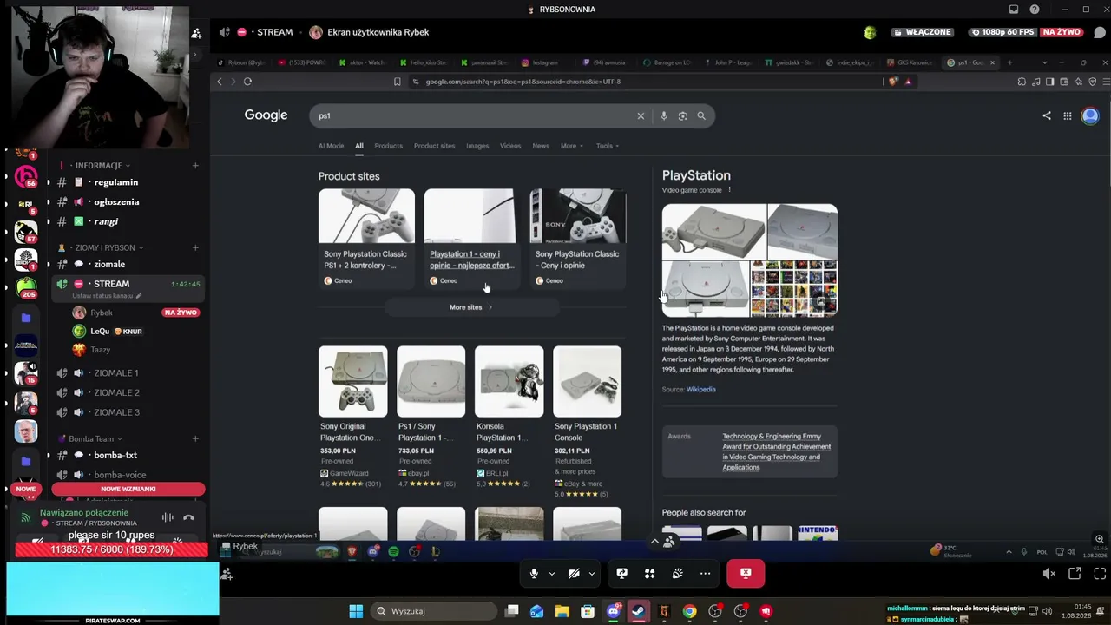Open Discord inbox icon
The height and width of the screenshot is (625, 1111).
pos(1013,10)
